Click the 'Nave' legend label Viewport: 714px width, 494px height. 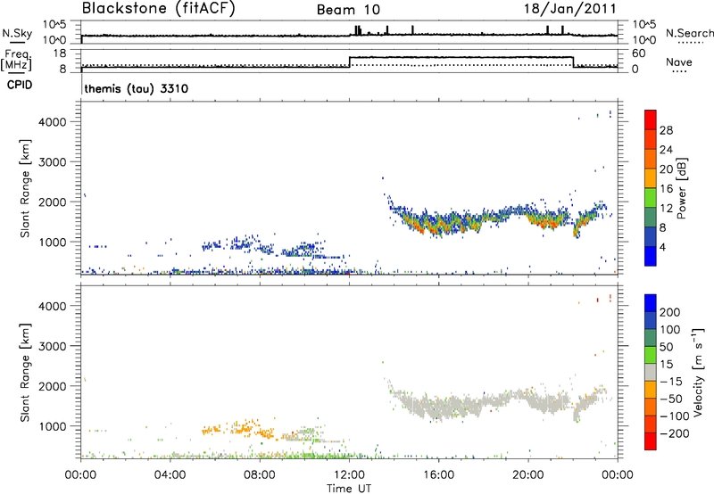[x=678, y=62]
